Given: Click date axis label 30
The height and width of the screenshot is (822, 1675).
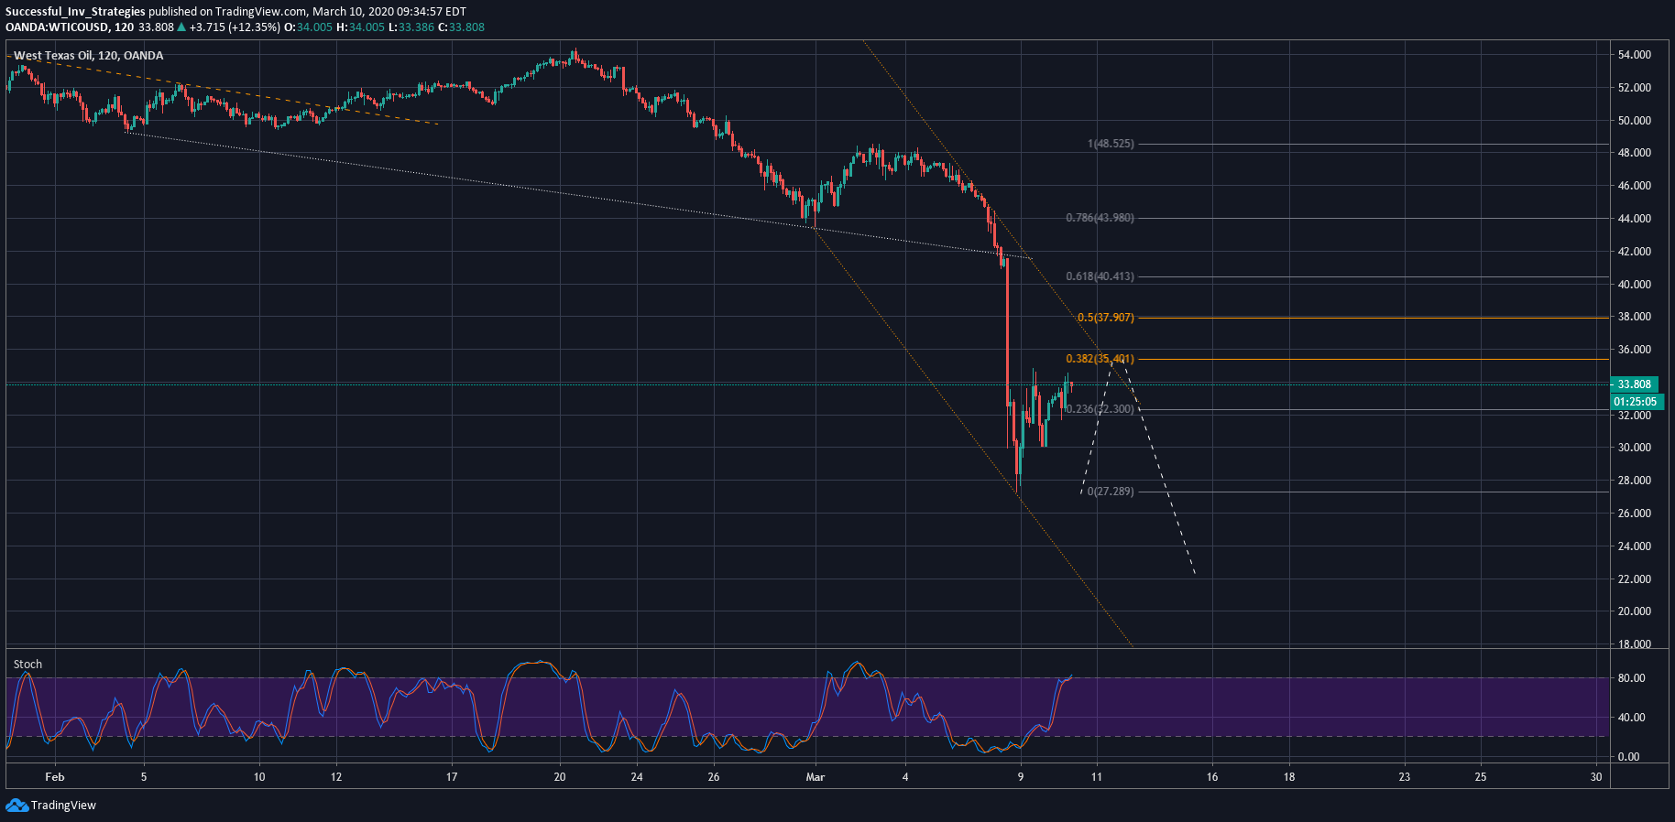Looking at the screenshot, I should (1596, 777).
